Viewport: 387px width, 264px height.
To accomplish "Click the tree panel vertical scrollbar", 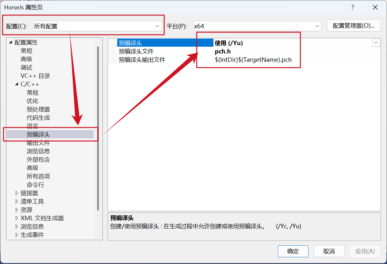I will click(98, 129).
